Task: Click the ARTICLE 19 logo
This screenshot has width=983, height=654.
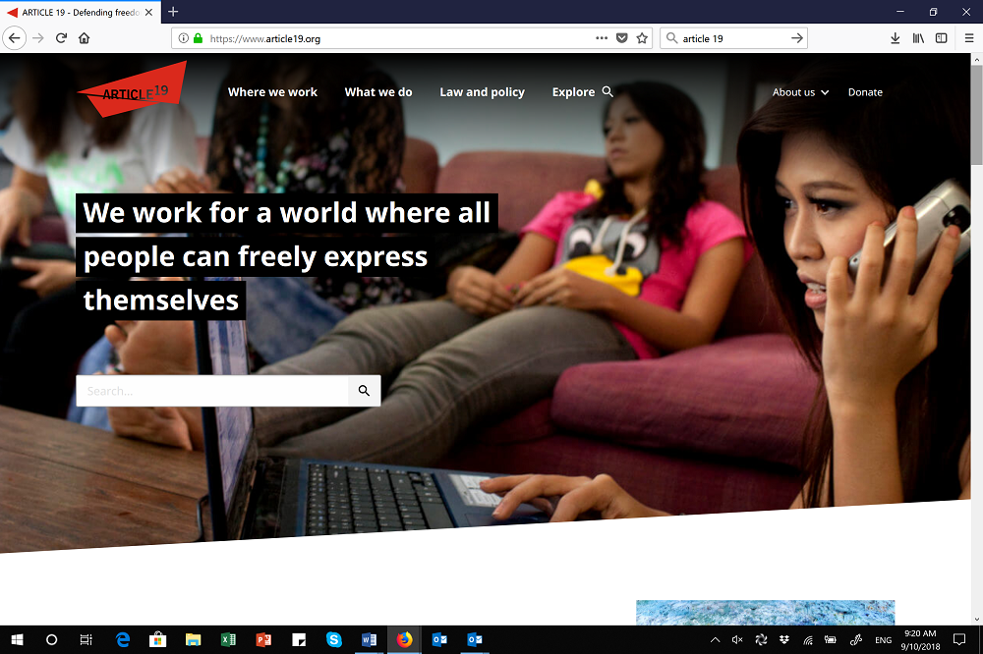Action: [132, 90]
